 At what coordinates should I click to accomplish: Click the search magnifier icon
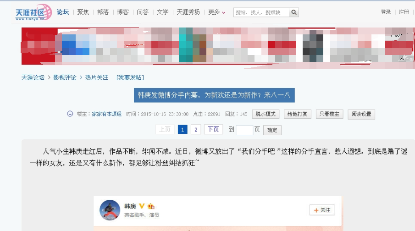pos(294,12)
